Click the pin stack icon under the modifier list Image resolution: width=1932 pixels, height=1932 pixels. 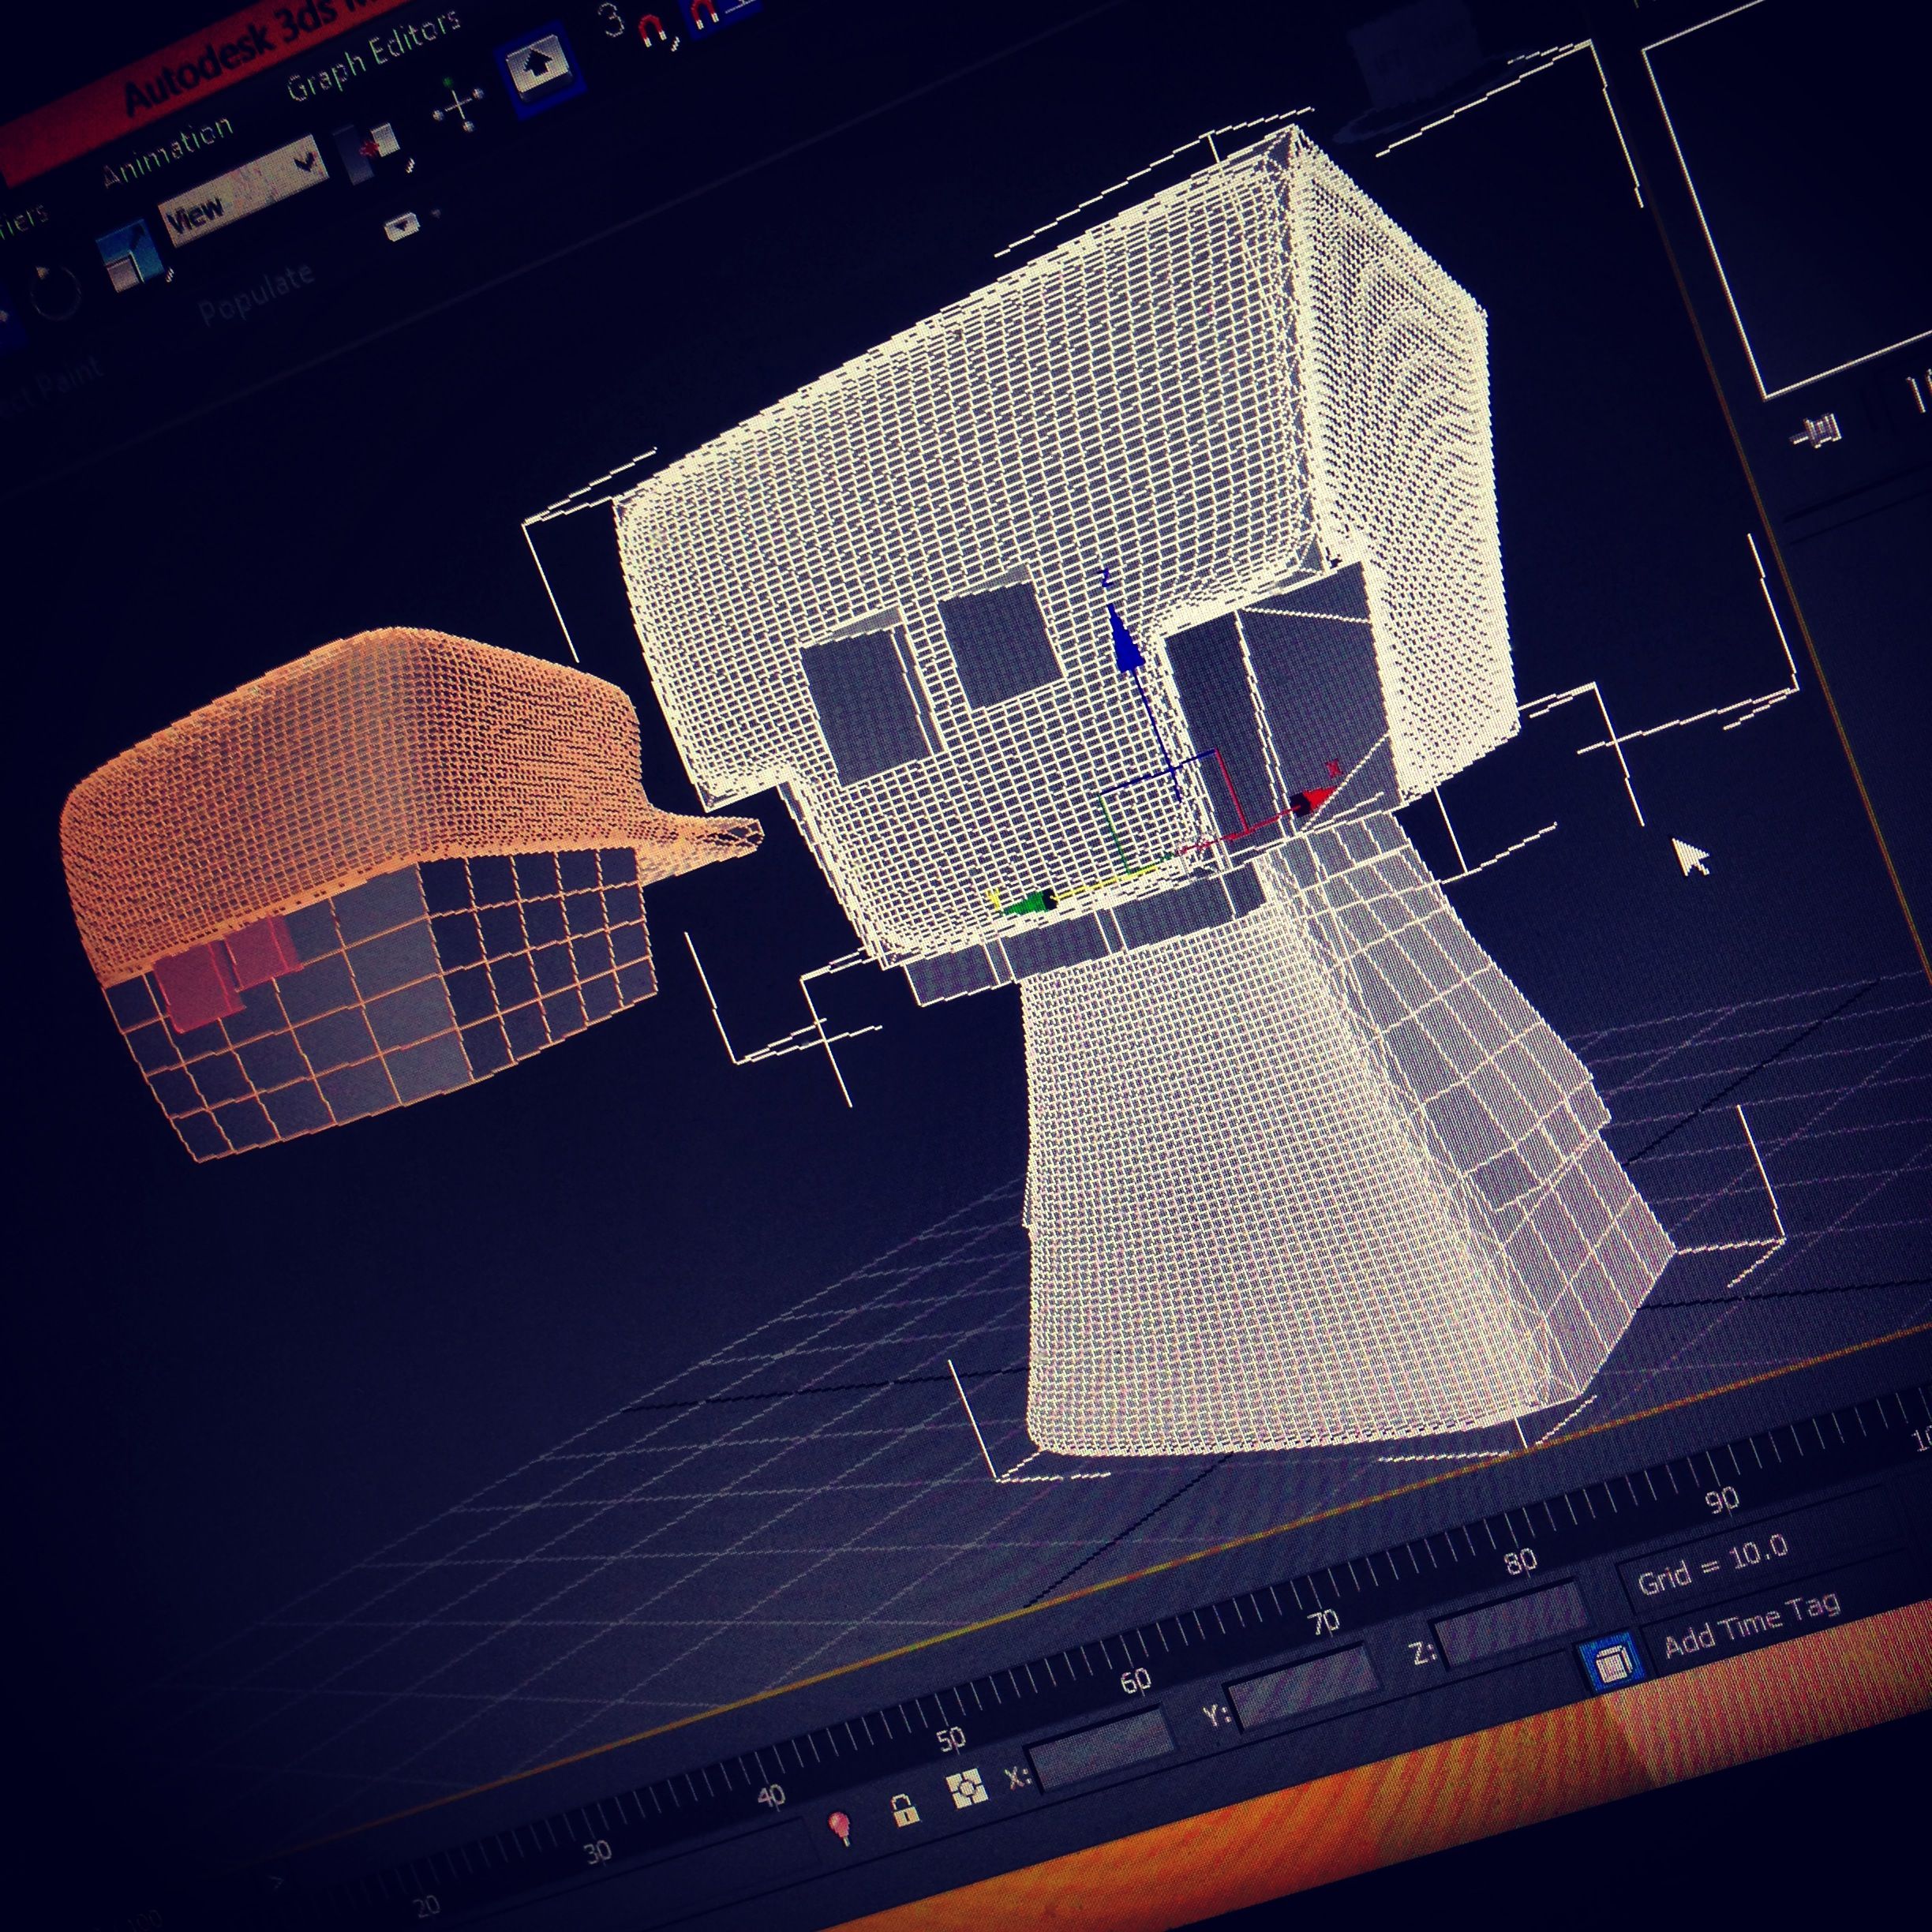1818,431
